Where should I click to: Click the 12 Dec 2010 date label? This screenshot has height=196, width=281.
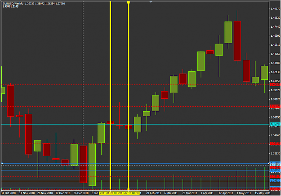pyautogui.click(x=63, y=193)
